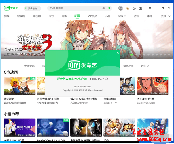The height and width of the screenshot is (144, 174).
Task: Open the 香肠派对 thumbnail
Action: click(20, 86)
